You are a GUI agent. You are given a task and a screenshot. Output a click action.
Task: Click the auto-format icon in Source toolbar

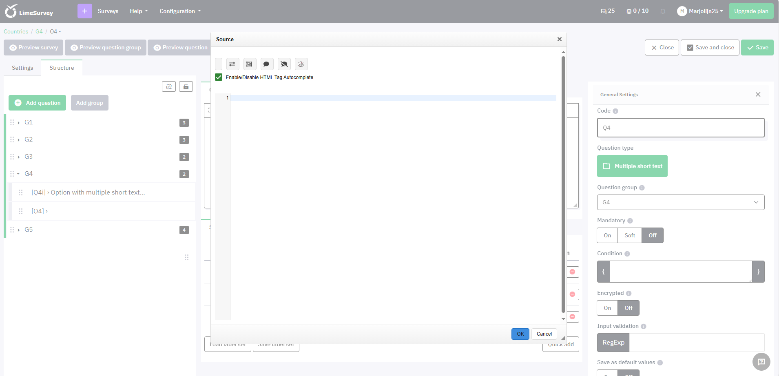coord(301,64)
